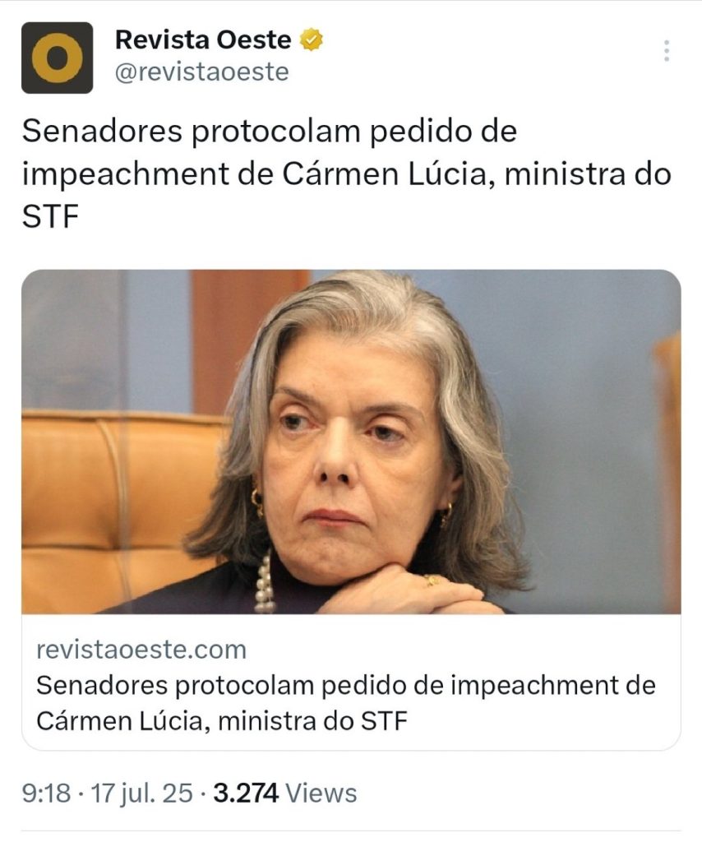Select the tweet text's first line 'Senadores protocolam'
The image size is (702, 842).
click(x=191, y=132)
